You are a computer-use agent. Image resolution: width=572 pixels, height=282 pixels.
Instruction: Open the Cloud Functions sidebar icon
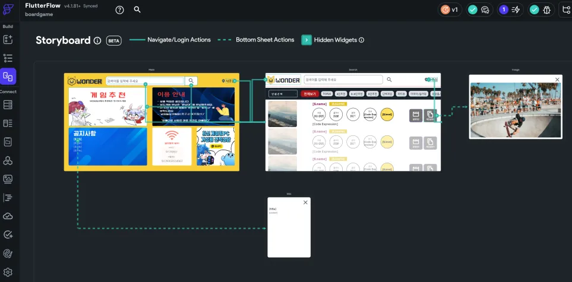click(8, 216)
